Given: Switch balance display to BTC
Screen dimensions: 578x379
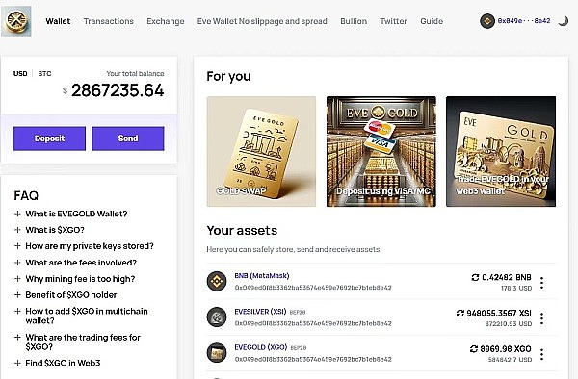Looking at the screenshot, I should click(x=44, y=74).
